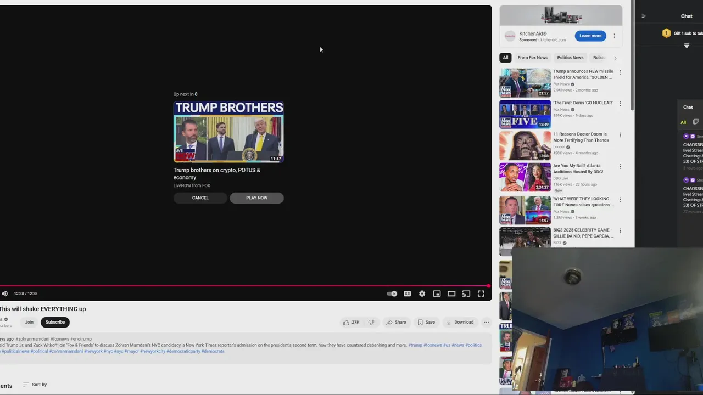Open the LiveNOW from FOX channel name

[192, 185]
